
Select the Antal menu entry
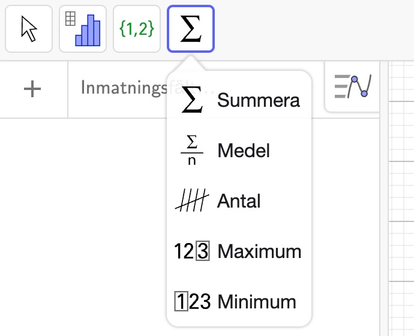pyautogui.click(x=239, y=200)
